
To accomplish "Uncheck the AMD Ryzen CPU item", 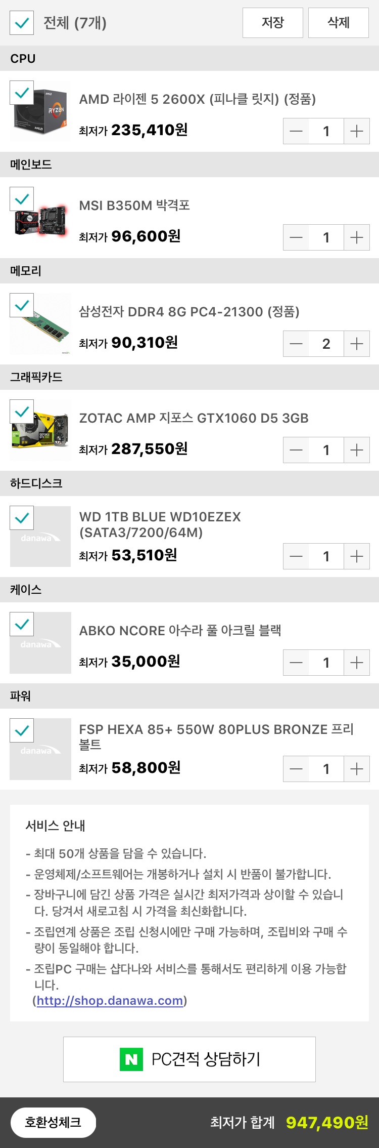I will (22, 93).
